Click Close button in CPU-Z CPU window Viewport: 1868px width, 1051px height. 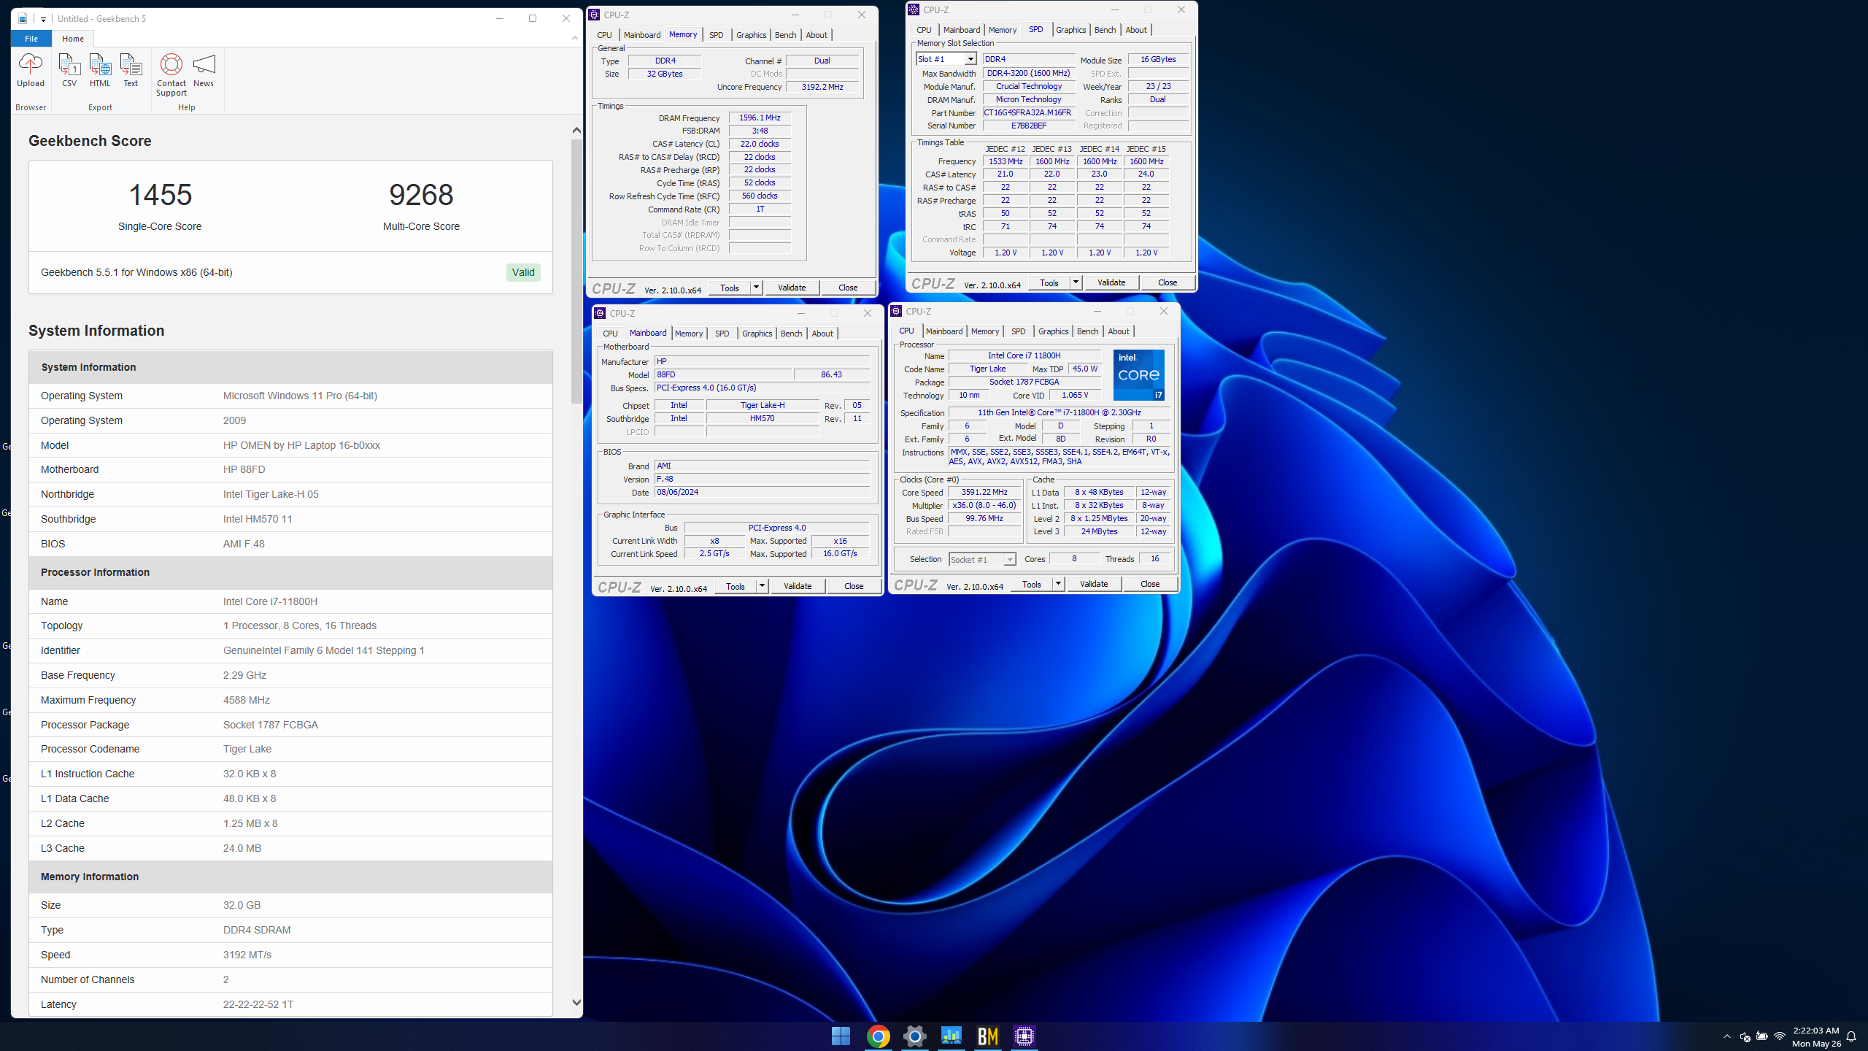[1150, 584]
